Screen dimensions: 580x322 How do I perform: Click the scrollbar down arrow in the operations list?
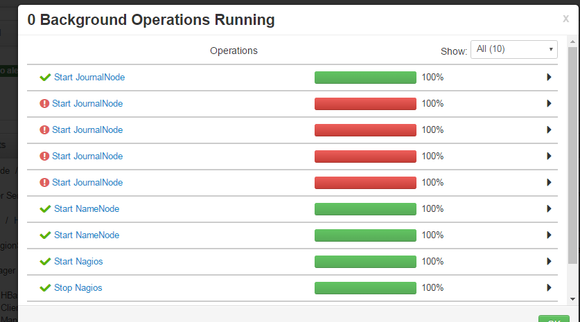572,299
